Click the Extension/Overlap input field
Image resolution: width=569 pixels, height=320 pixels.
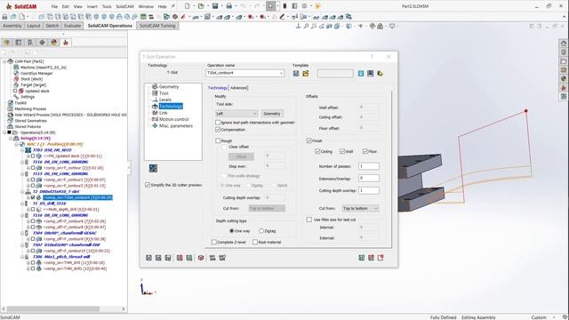tap(369, 178)
